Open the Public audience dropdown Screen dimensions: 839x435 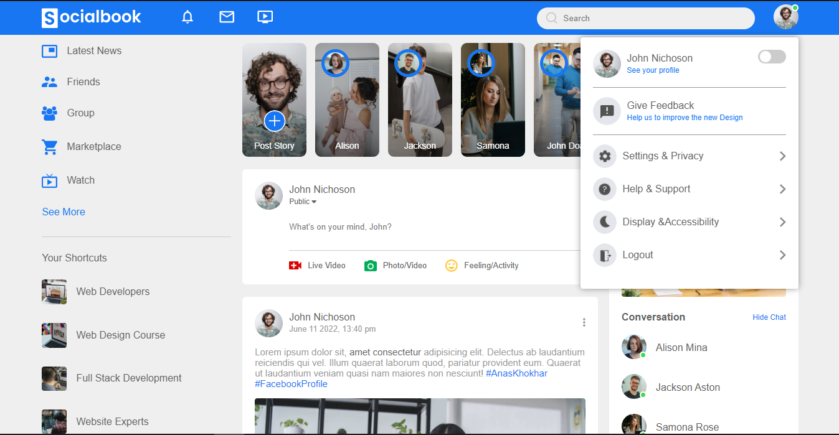(303, 202)
